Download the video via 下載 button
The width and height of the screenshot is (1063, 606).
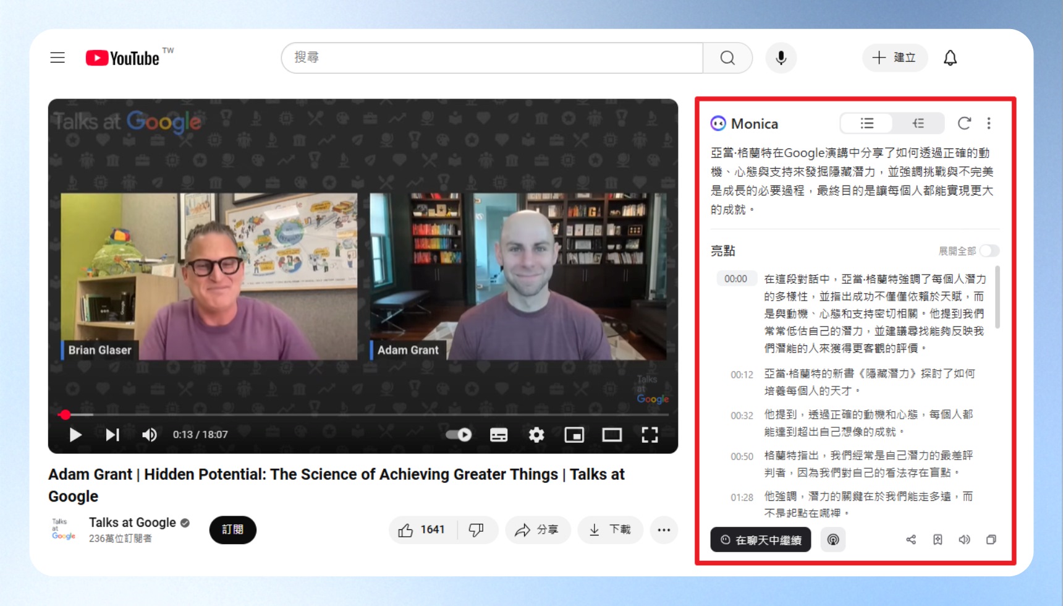(610, 530)
